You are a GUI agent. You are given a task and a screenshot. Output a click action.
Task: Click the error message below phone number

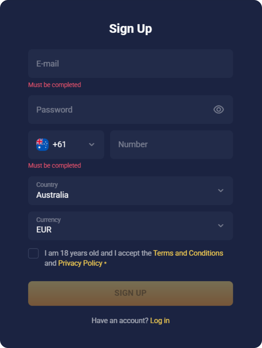[55, 165]
